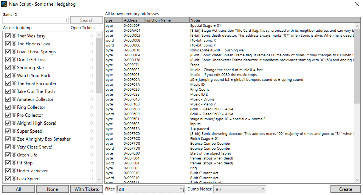Click the assets list scroll down arrow
The image size is (363, 195).
[99, 180]
